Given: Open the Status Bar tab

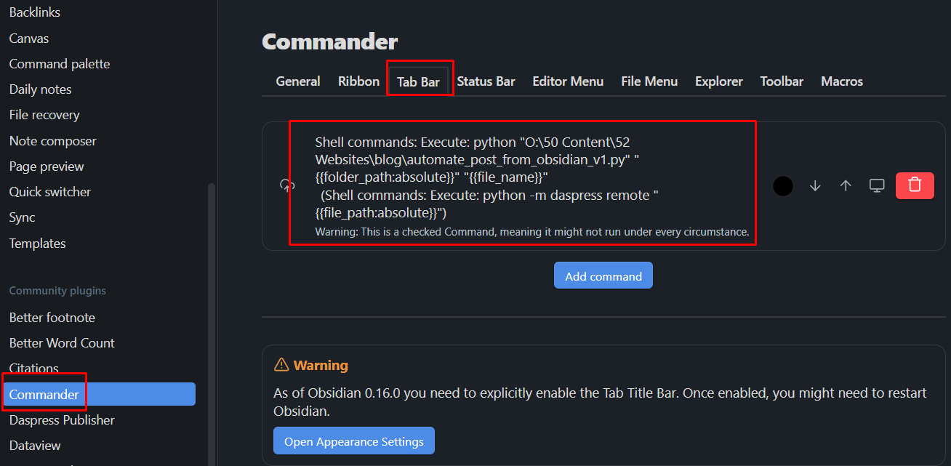Looking at the screenshot, I should (x=486, y=81).
